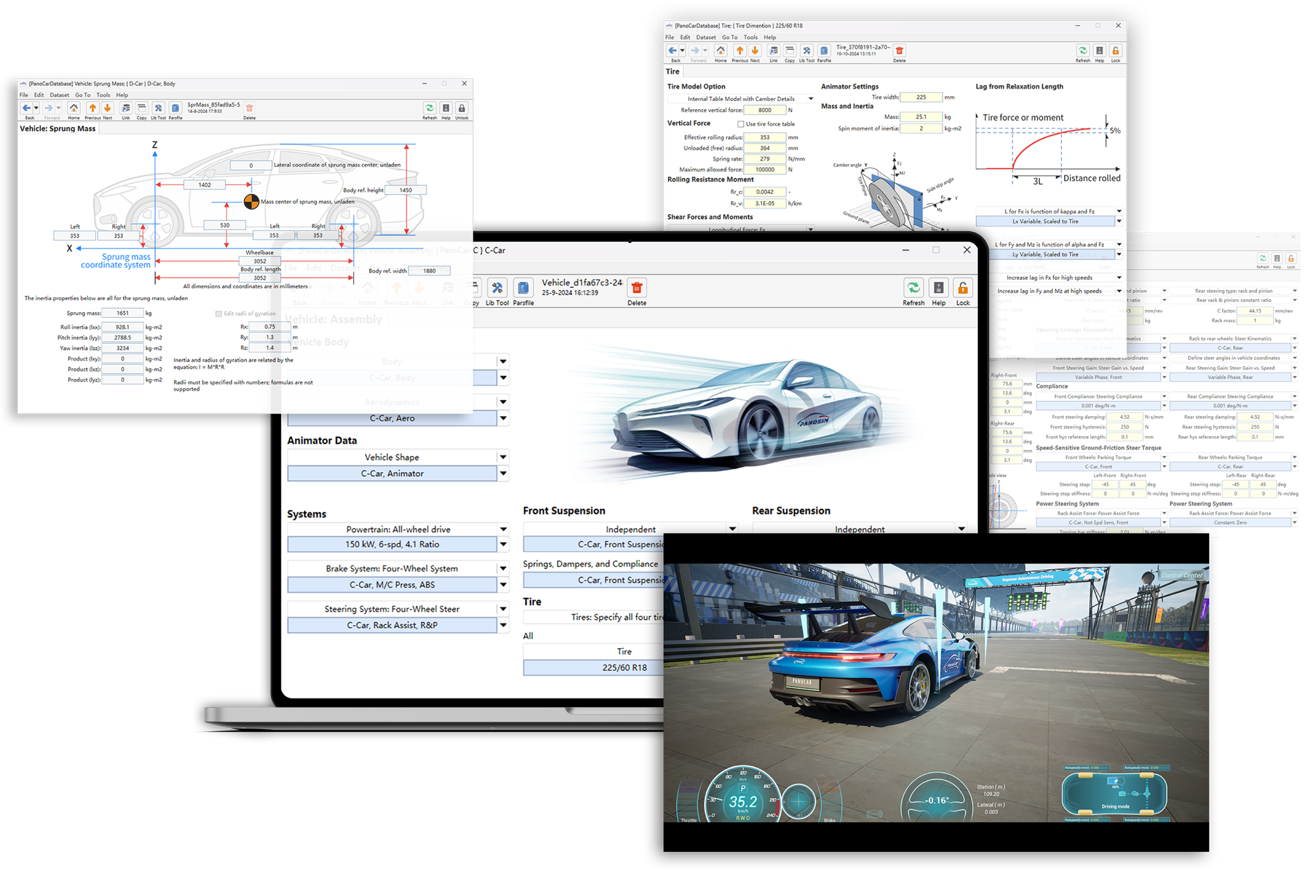
Task: Click Home icon in Tire window toolbar
Action: point(720,51)
